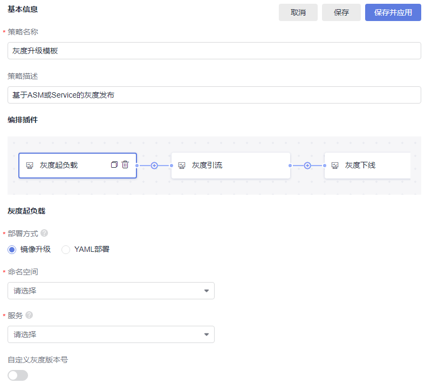Screen dimensions: 425x384
Task: Select the 镜像升级 radio button
Action: [12, 249]
